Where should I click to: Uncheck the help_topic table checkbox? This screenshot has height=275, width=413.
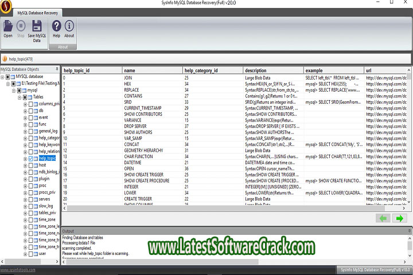(x=30, y=159)
